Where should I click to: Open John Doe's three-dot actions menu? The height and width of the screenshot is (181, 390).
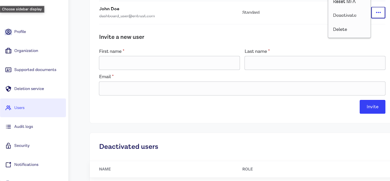pyautogui.click(x=378, y=12)
